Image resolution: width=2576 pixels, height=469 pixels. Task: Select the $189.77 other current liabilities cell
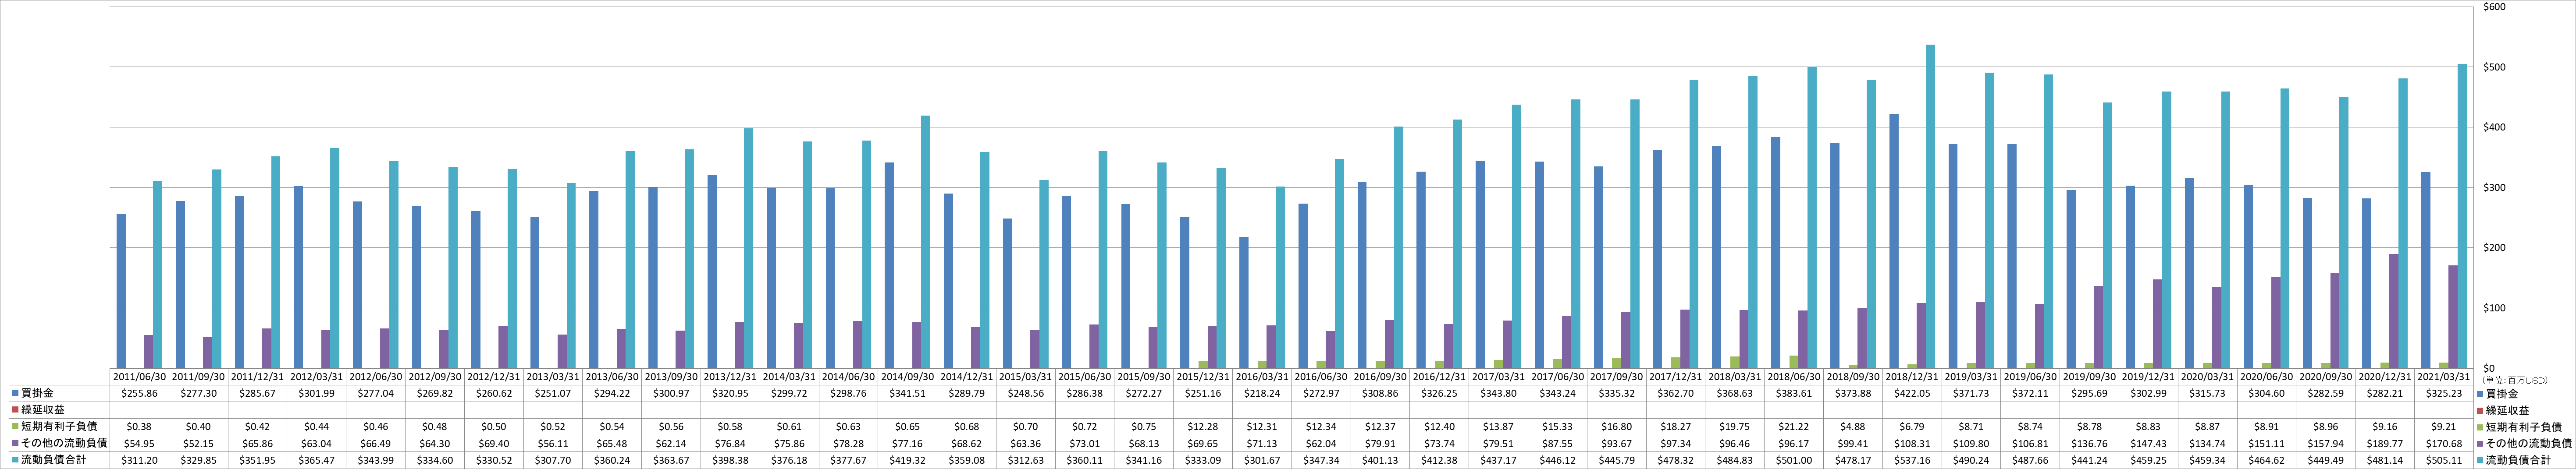(2384, 443)
